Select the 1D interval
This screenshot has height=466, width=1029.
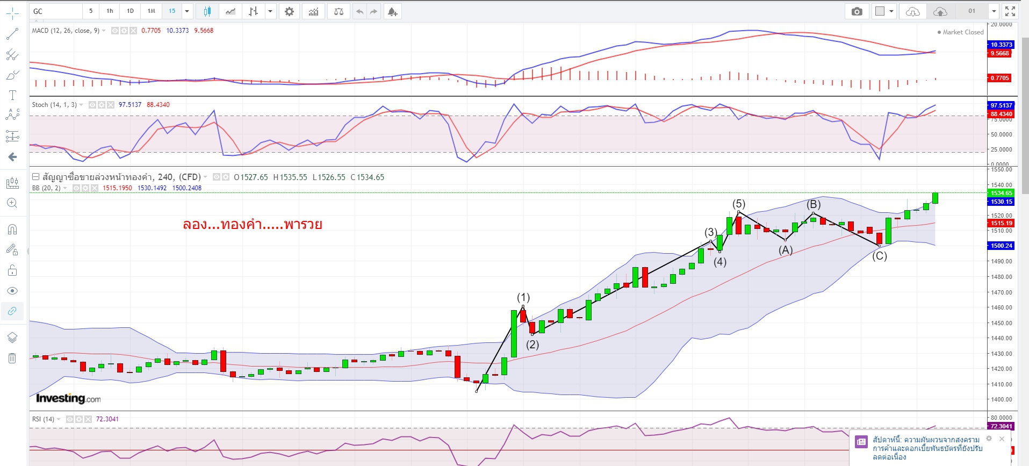pyautogui.click(x=131, y=11)
